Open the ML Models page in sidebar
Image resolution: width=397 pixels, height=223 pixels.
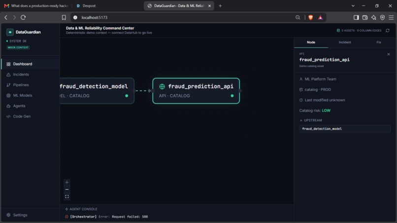click(31, 95)
